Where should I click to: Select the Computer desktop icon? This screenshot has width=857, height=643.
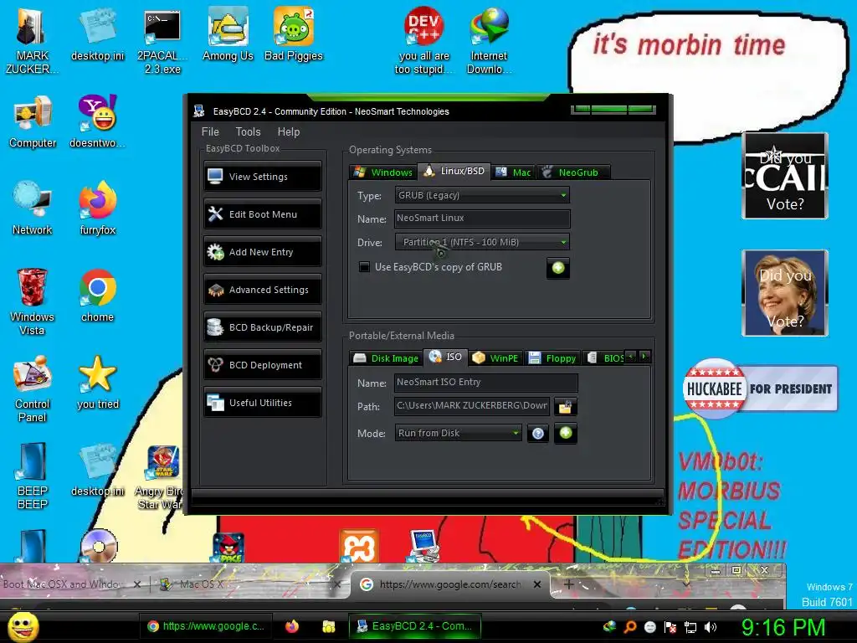click(33, 122)
